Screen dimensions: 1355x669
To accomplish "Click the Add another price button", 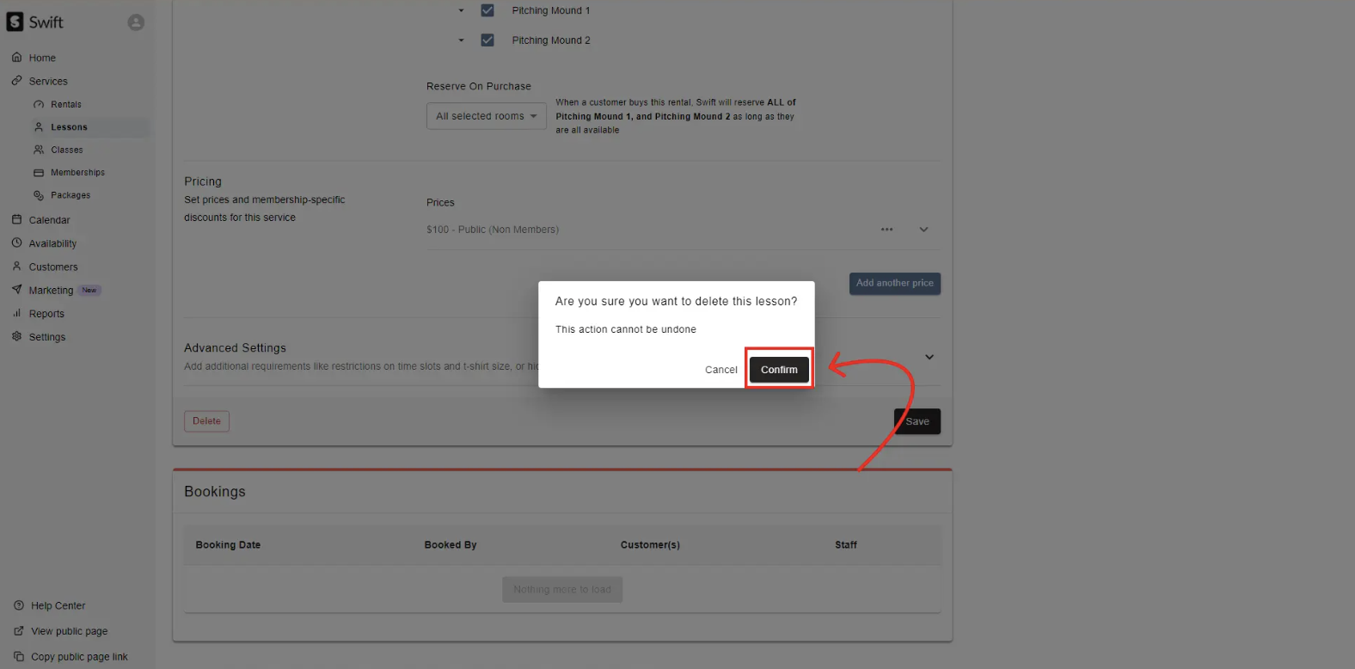I will click(895, 283).
